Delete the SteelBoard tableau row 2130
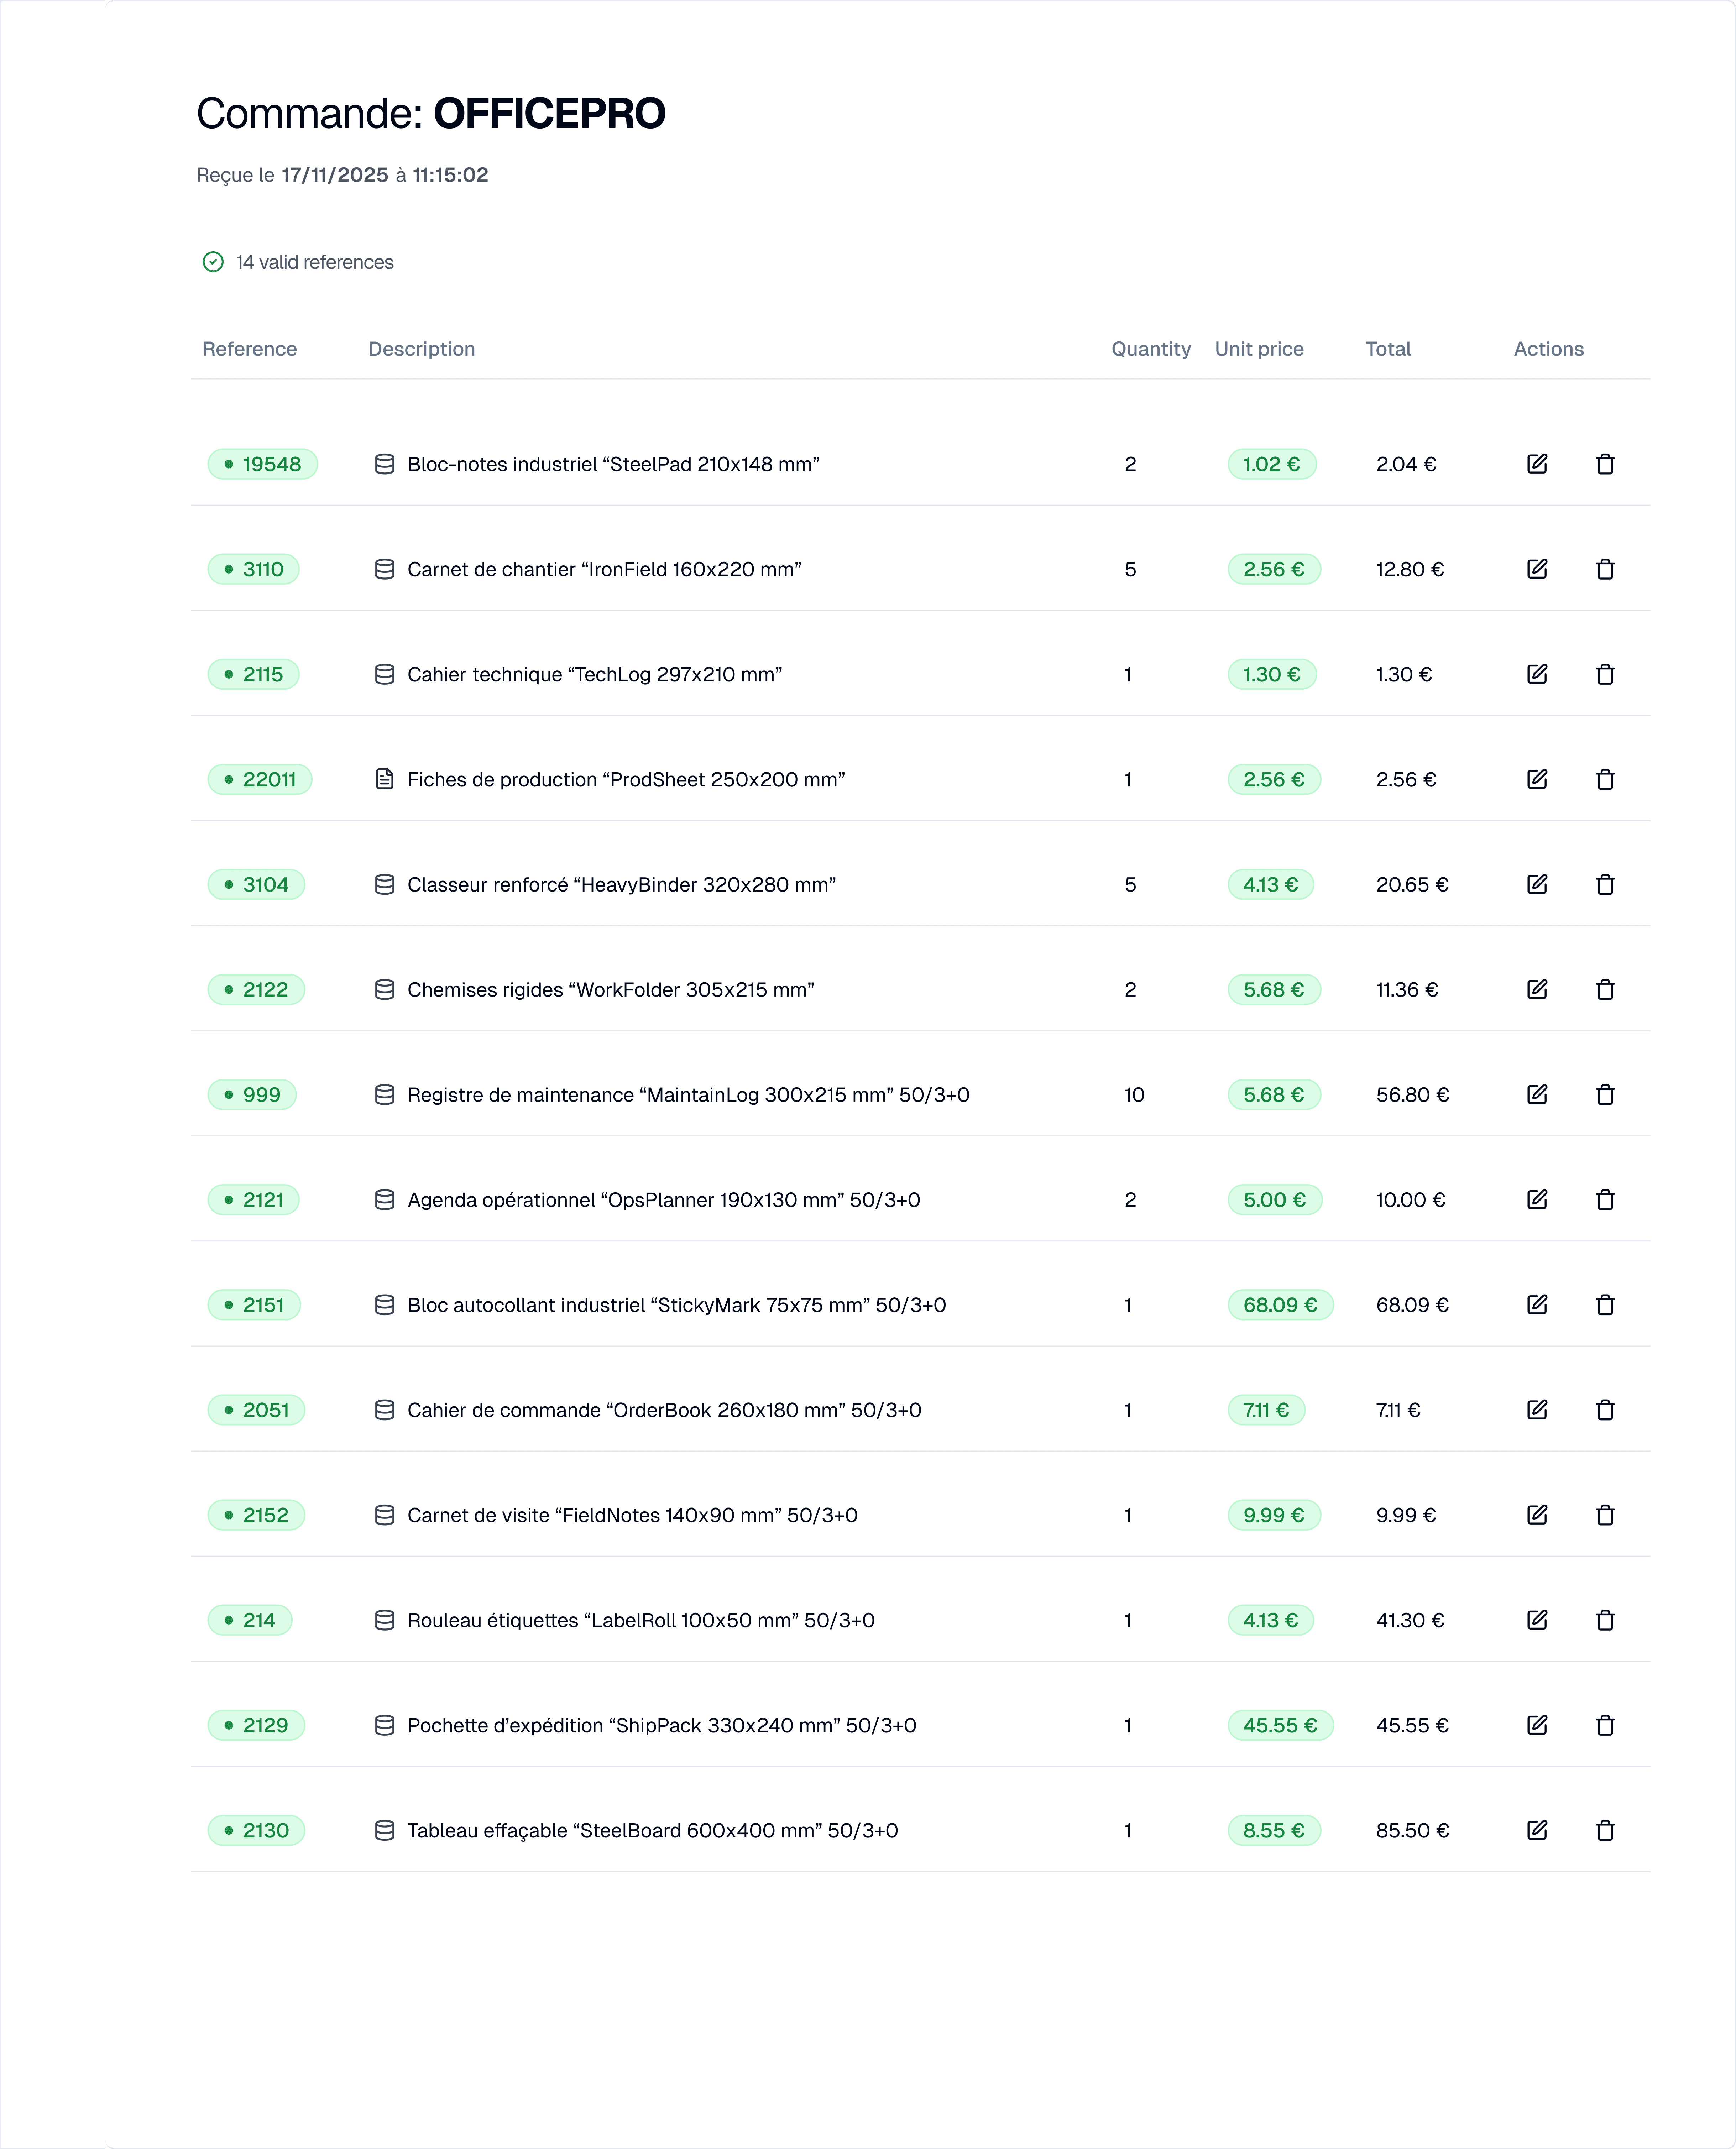The width and height of the screenshot is (1736, 2149). coord(1605,1830)
